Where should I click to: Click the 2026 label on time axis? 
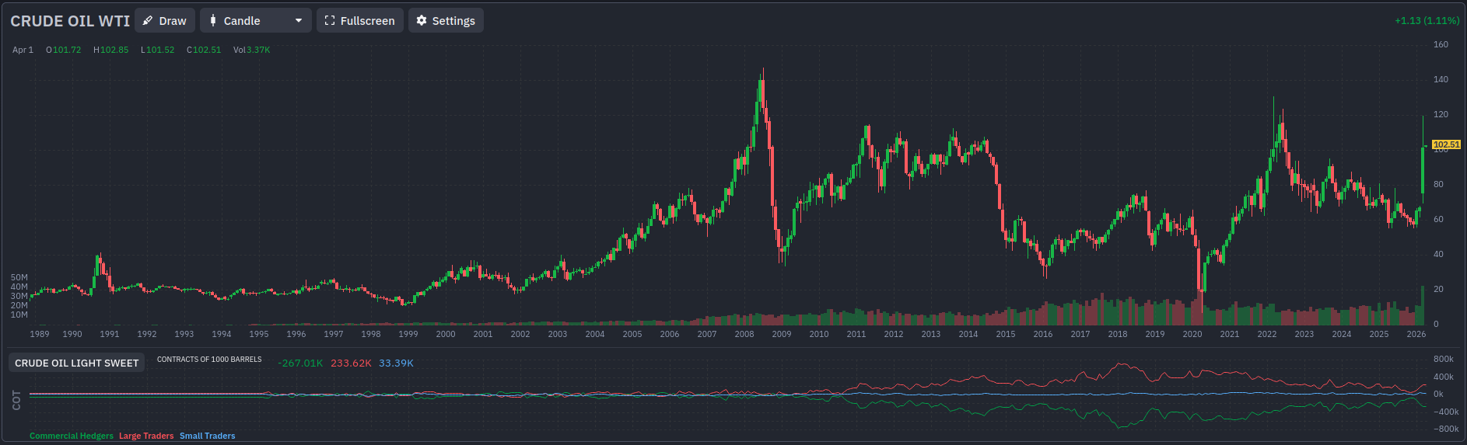[1416, 334]
